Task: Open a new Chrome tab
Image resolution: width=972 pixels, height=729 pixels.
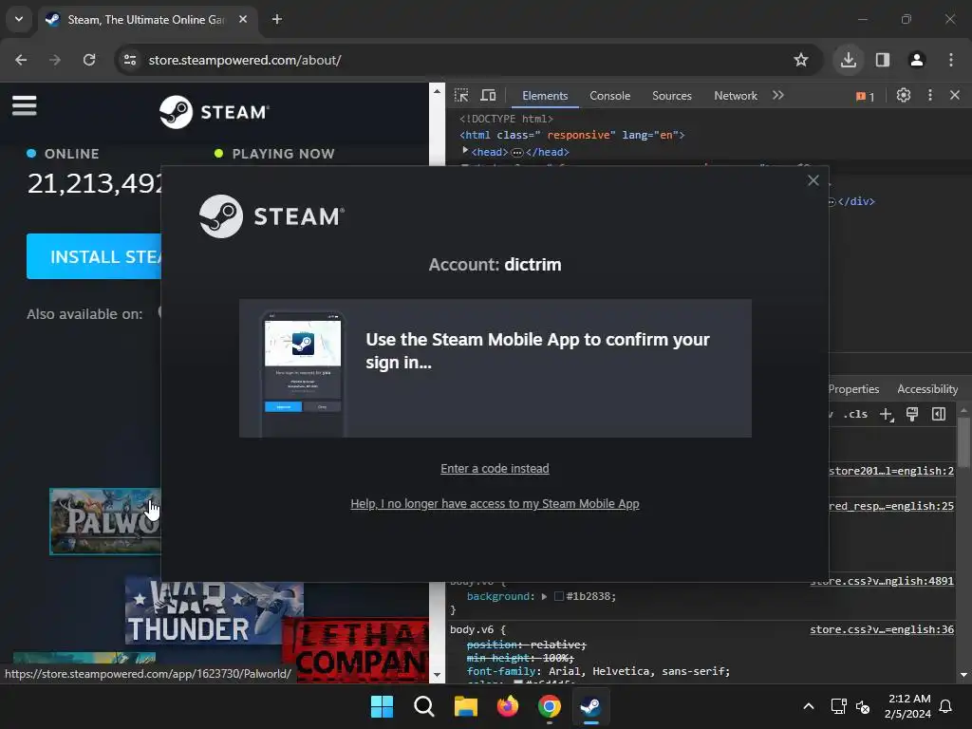Action: click(x=277, y=19)
